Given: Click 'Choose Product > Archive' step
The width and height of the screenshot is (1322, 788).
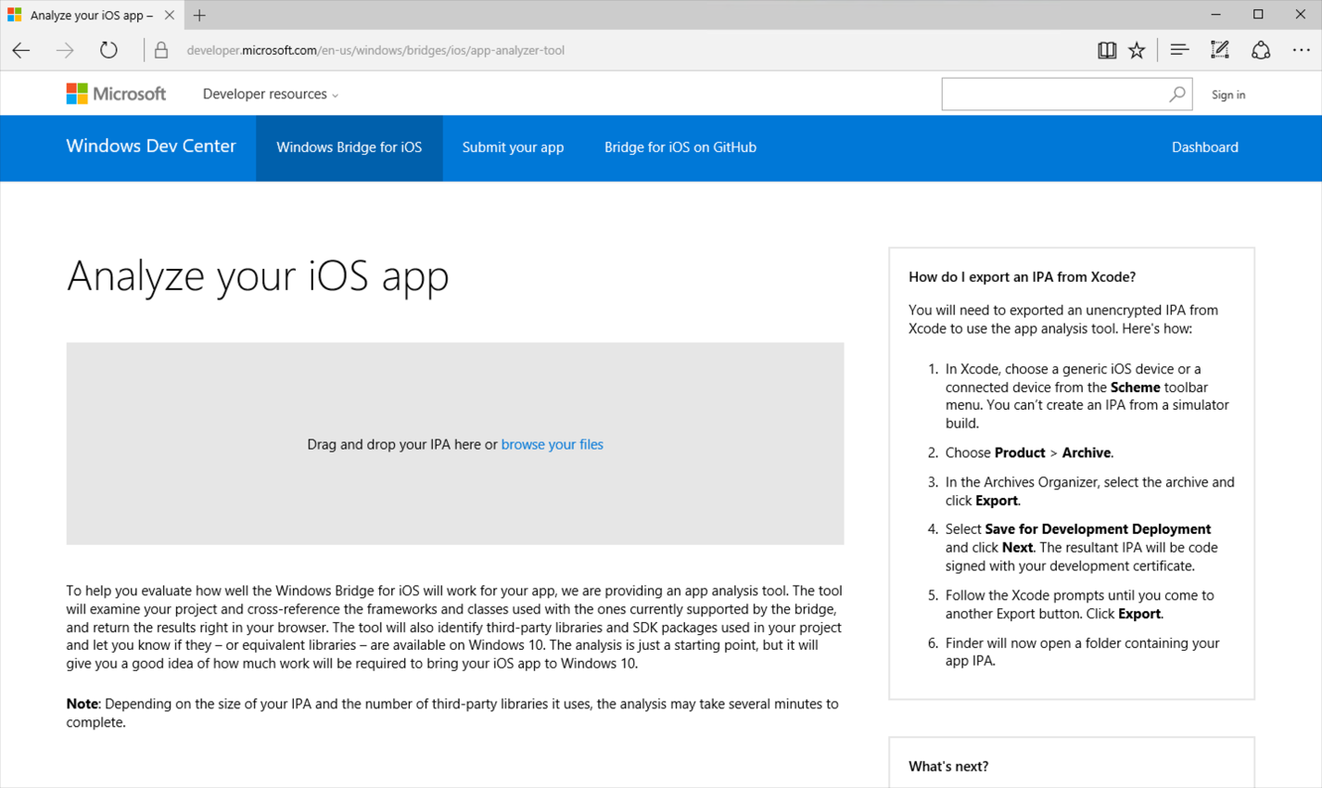Looking at the screenshot, I should coord(1029,452).
